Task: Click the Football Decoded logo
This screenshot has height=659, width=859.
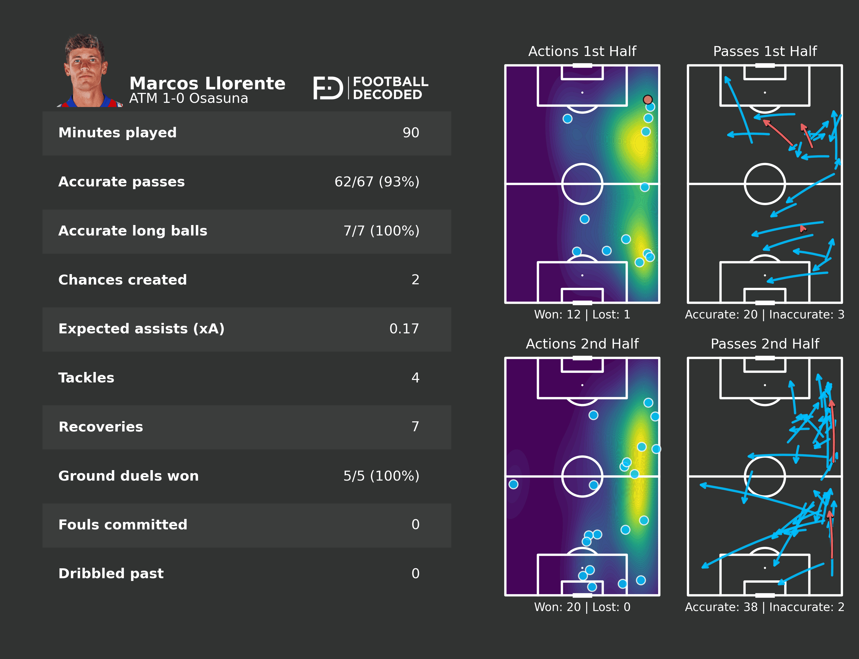Action: point(371,89)
